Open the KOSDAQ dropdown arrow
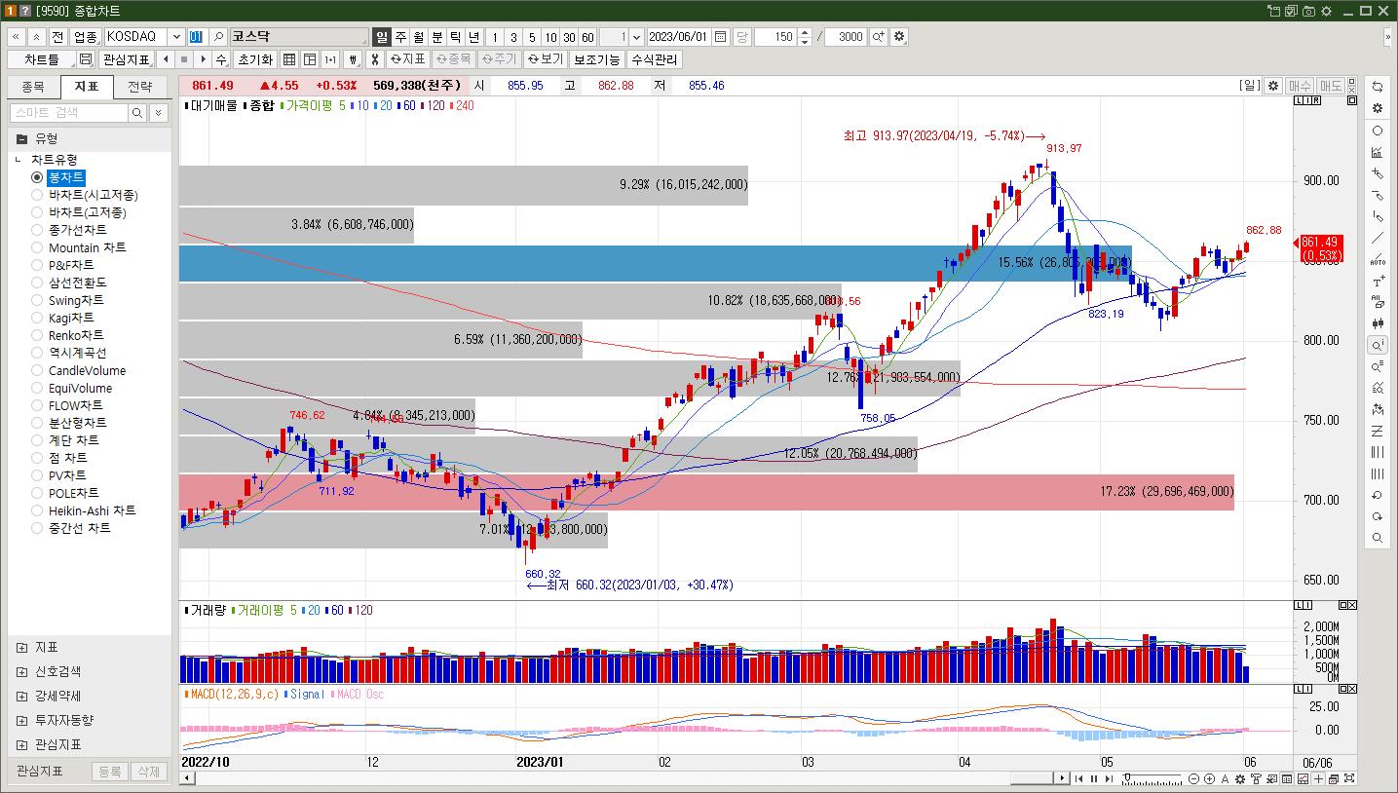1398x793 pixels. pyautogui.click(x=176, y=37)
